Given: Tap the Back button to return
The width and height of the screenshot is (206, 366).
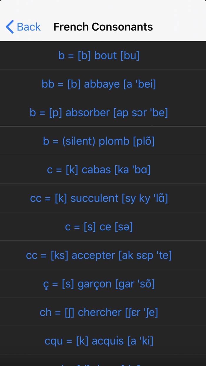Looking at the screenshot, I should tap(24, 27).
